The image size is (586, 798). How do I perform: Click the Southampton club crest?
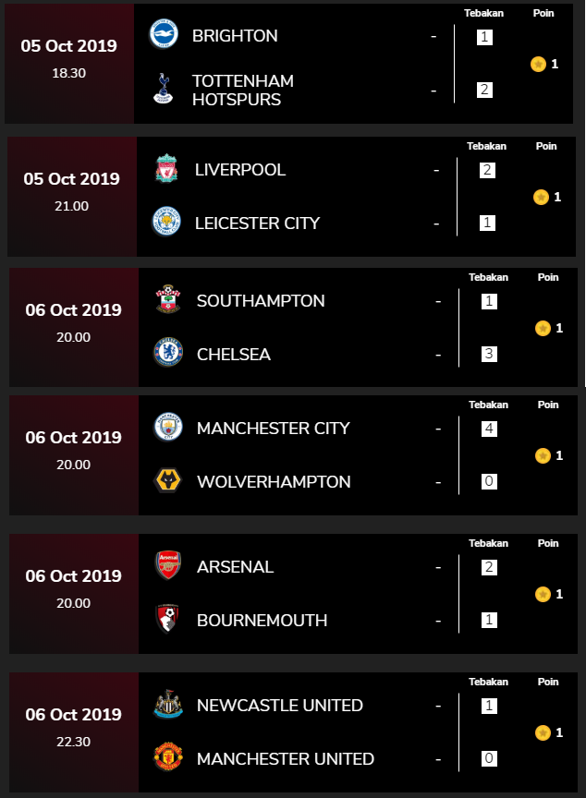click(168, 300)
